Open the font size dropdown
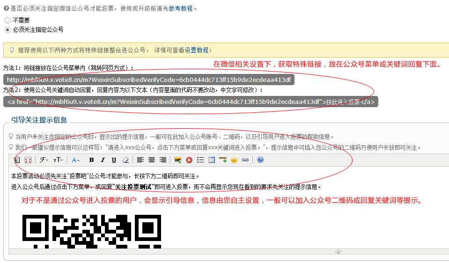This screenshot has width=449, height=263. (58, 160)
